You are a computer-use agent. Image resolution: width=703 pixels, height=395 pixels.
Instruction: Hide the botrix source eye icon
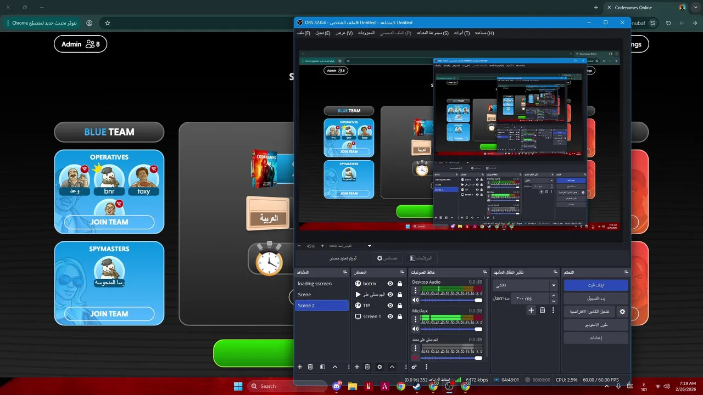390,284
